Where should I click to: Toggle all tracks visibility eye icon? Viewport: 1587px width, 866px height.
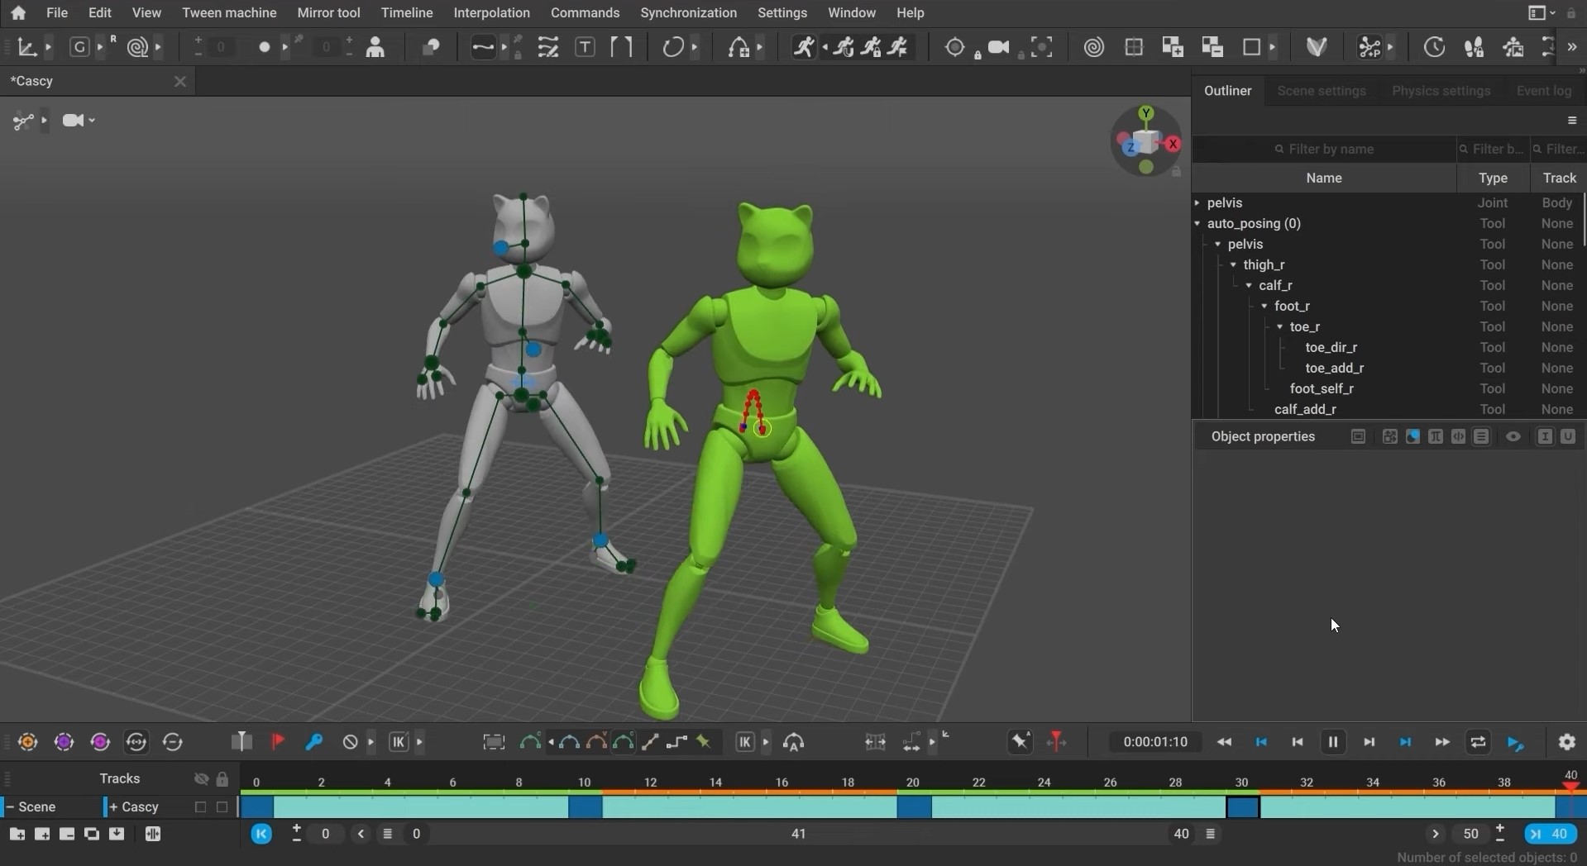click(201, 779)
